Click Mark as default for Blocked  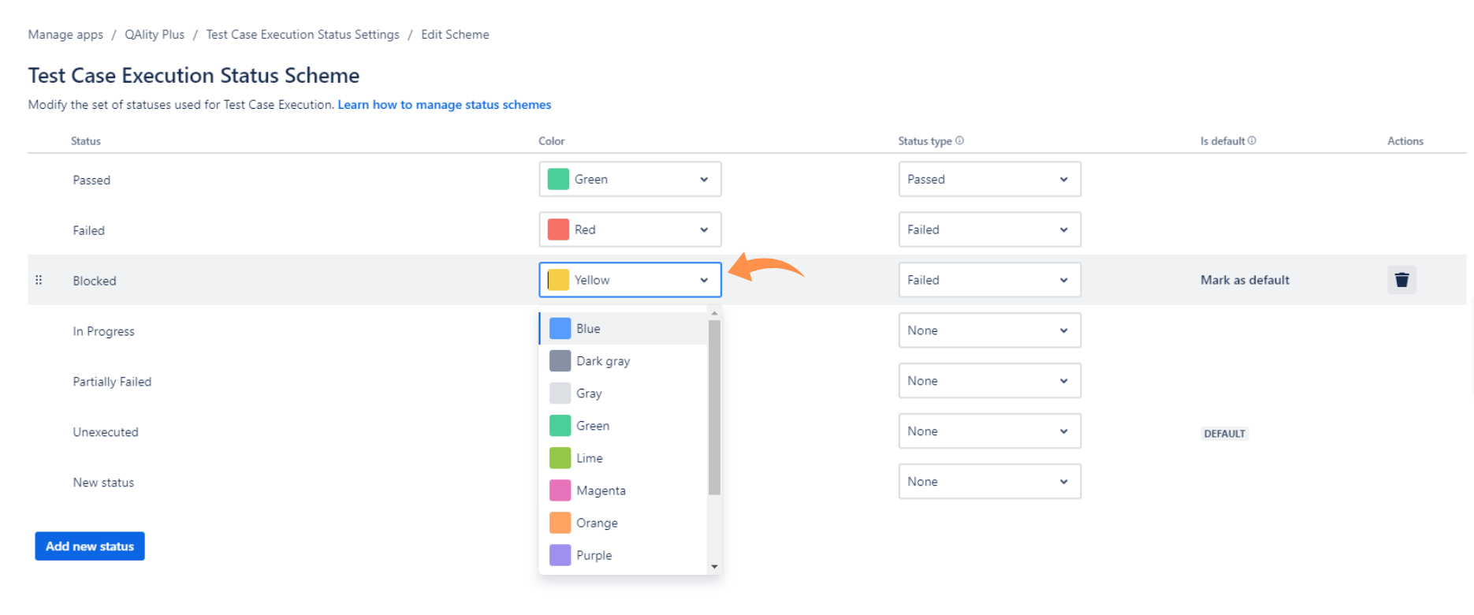click(x=1245, y=280)
